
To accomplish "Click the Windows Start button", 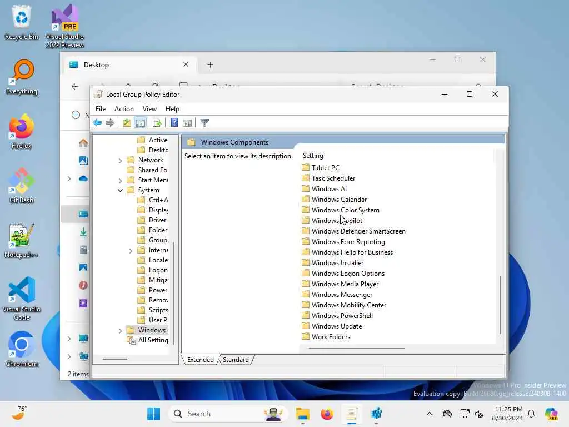I will 153,414.
